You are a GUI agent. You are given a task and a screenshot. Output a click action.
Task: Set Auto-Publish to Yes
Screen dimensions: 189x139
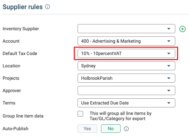pos(87,129)
